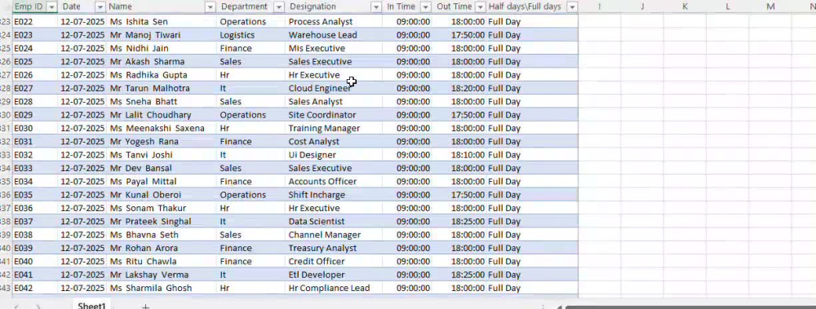Viewport: 816px width, 309px height.
Task: Select the Channel Manager cell
Action: [x=334, y=235]
